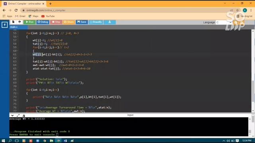This screenshot has width=255, height=143.
Task: Open File Explorer from the taskbar
Action: point(51,141)
